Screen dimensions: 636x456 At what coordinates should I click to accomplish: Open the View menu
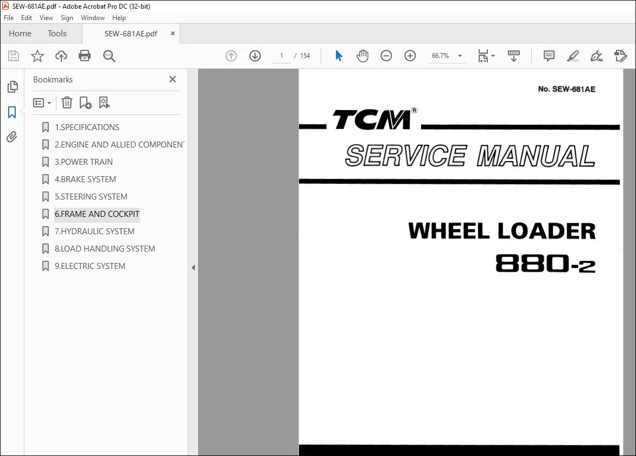[46, 18]
